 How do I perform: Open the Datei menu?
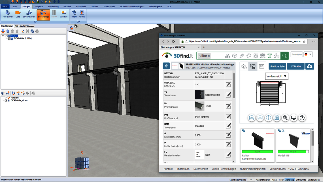point(5,7)
